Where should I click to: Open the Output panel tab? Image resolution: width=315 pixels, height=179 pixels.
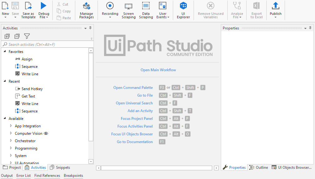point(7,176)
